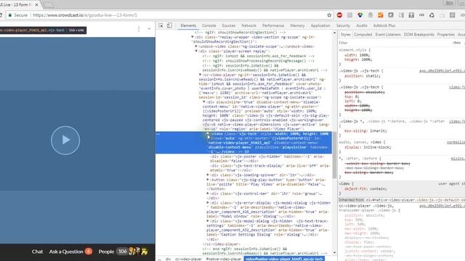Open the Computed sidebar tab
The width and height of the screenshot is (465, 261).
pos(363,35)
